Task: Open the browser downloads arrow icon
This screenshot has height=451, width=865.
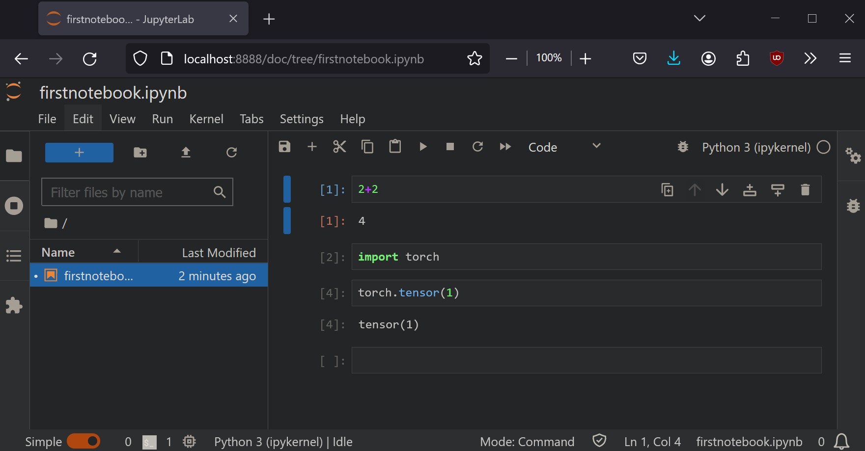Action: (x=673, y=58)
